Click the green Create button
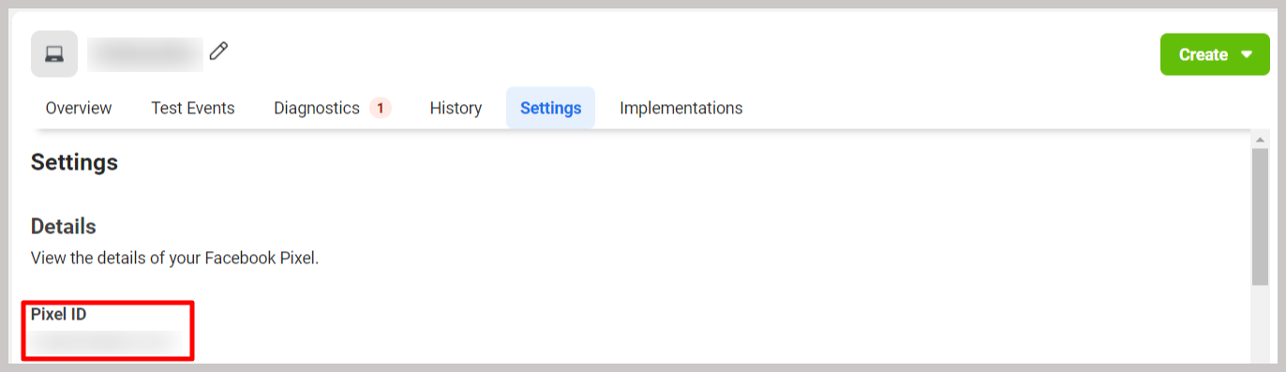 [1202, 54]
